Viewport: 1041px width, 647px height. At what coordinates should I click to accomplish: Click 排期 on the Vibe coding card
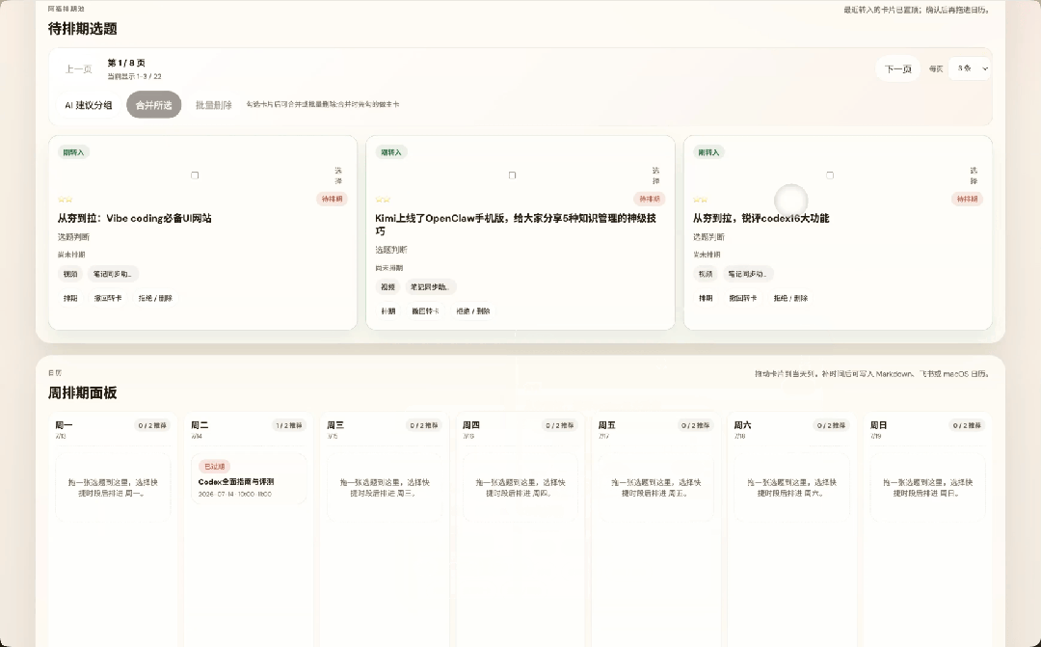70,298
